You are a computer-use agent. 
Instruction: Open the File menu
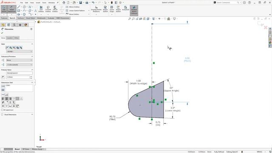pyautogui.click(x=22, y=3)
